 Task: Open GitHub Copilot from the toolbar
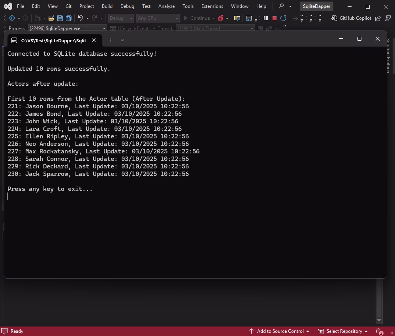click(x=352, y=18)
